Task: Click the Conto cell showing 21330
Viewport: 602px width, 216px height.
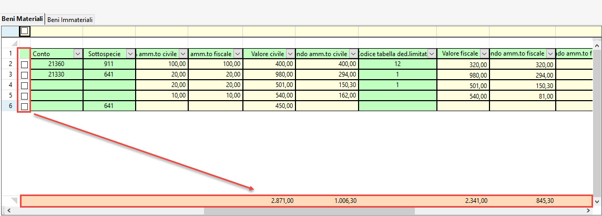Action: (56, 74)
